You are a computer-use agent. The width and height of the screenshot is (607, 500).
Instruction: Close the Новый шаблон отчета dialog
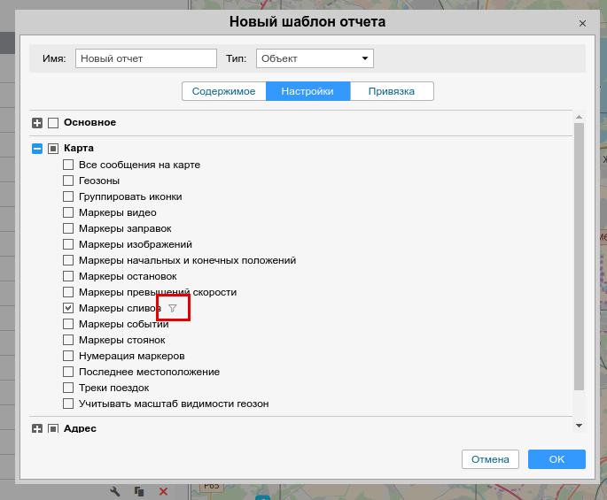click(x=582, y=24)
